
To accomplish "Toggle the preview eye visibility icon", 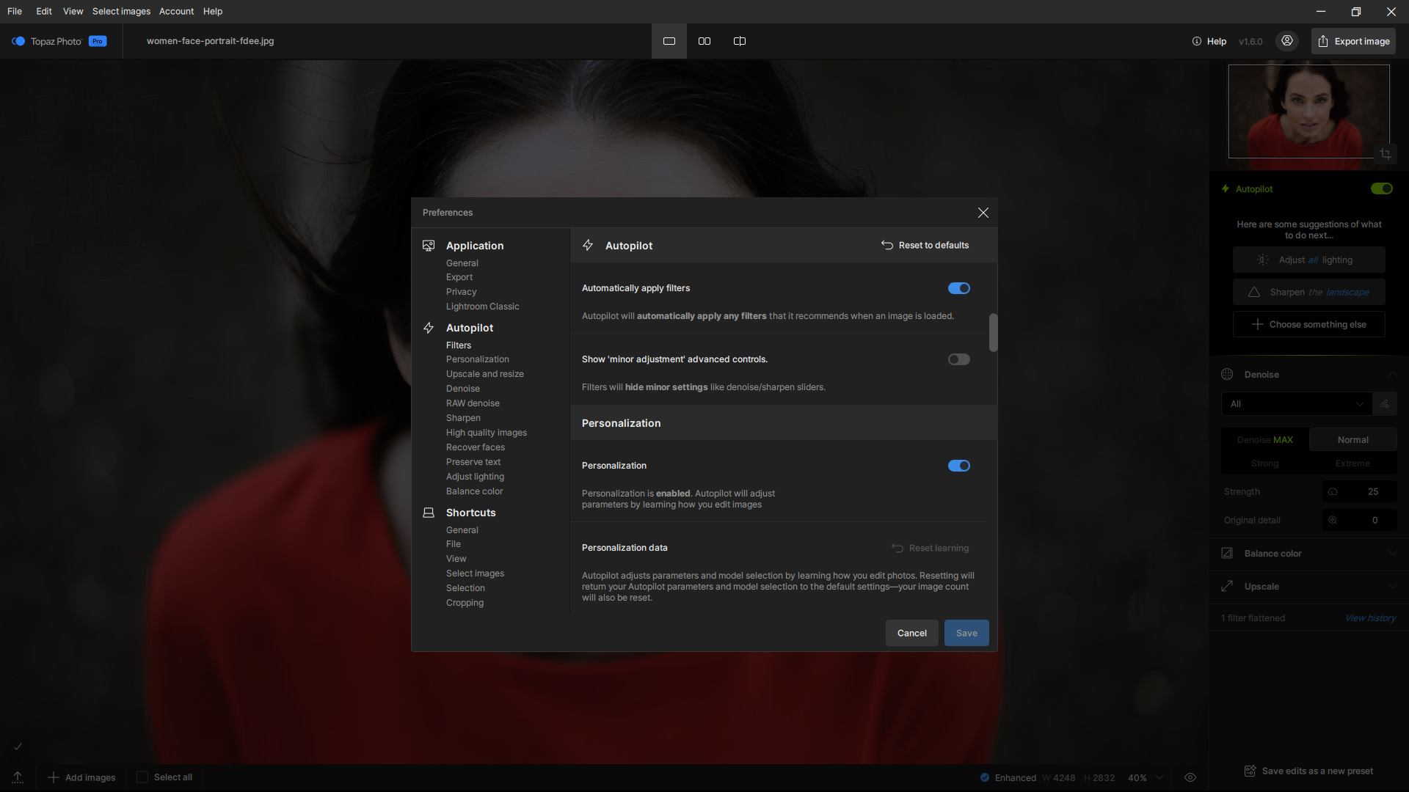I will [x=1190, y=777].
